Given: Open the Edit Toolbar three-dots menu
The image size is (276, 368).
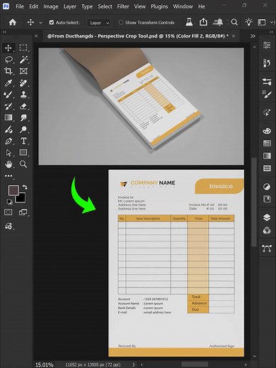Looking at the screenshot, I should [8, 176].
